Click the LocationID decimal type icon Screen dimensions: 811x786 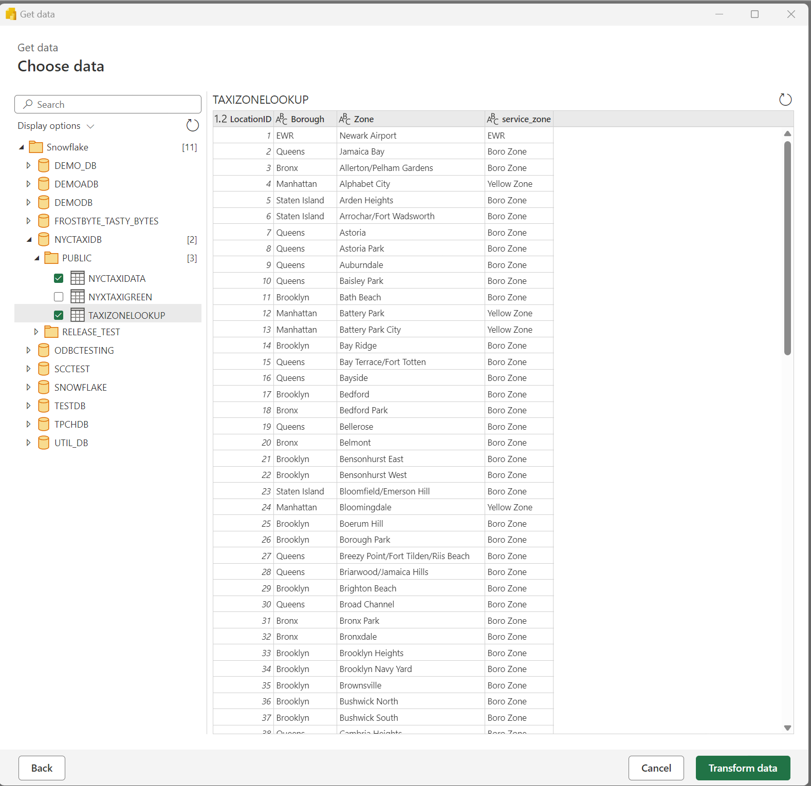coord(220,119)
